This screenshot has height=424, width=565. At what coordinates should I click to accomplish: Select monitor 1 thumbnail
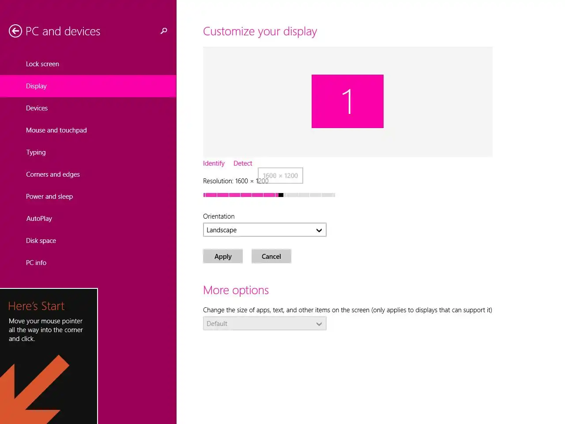(347, 101)
